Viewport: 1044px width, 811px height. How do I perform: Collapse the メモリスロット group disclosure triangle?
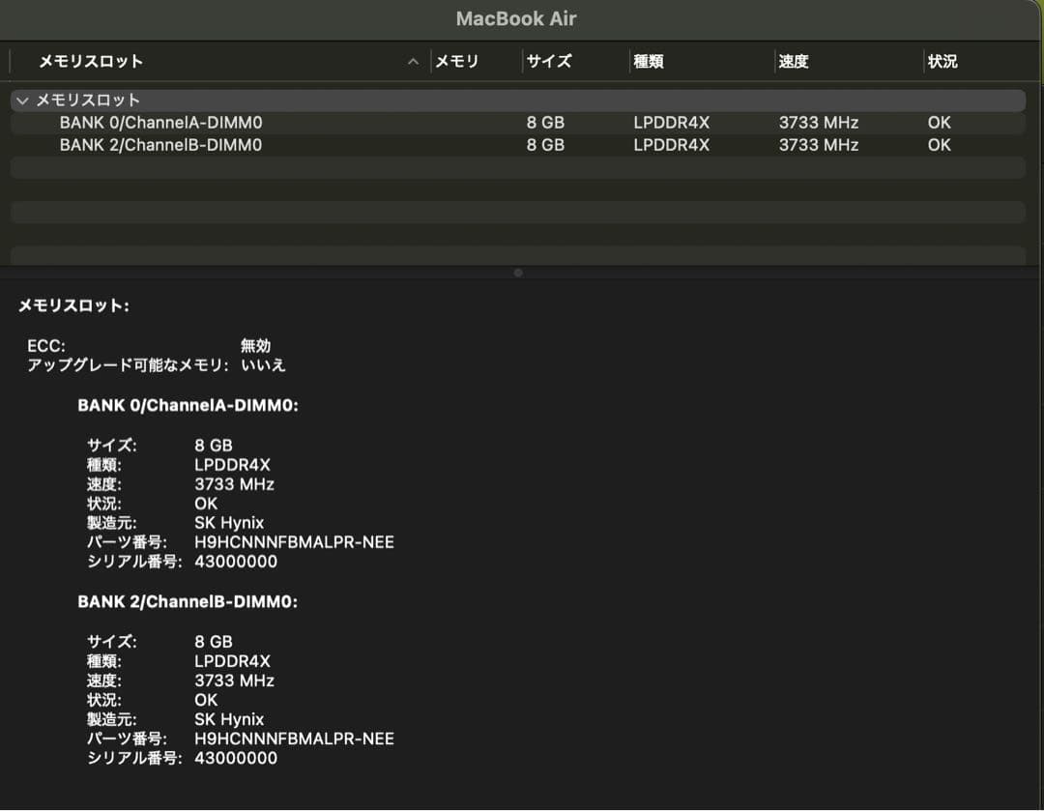click(21, 100)
